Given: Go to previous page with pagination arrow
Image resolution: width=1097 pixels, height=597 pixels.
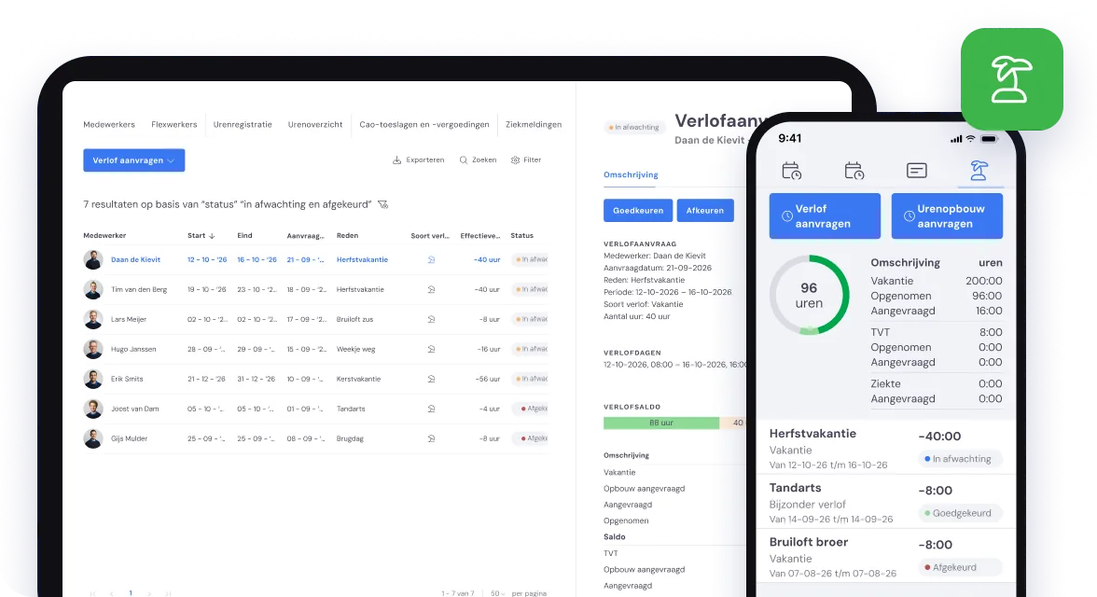Looking at the screenshot, I should point(111,593).
